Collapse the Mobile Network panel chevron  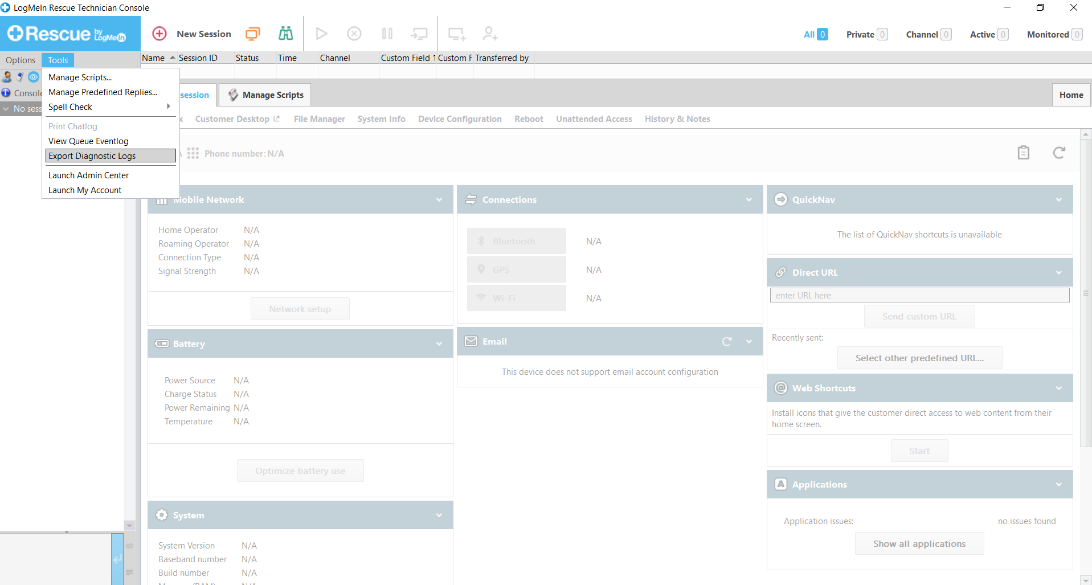[x=439, y=200]
